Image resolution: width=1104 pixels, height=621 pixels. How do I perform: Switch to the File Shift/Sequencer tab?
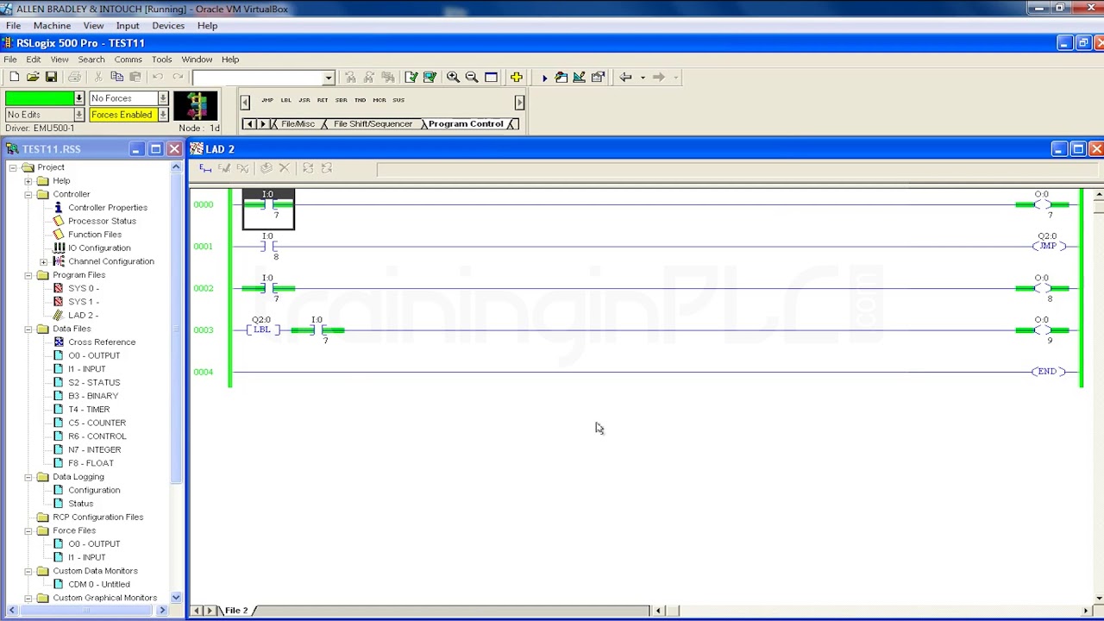(373, 124)
